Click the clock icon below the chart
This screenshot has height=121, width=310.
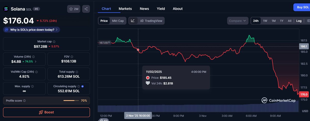102,120
